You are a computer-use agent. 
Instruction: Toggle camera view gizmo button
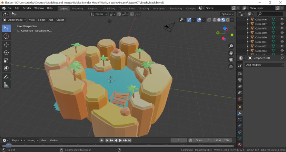(231, 60)
